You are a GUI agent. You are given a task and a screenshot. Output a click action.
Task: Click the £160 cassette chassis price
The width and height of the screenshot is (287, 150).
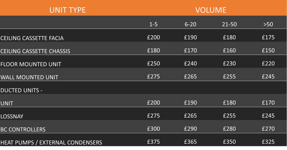pyautogui.click(x=229, y=50)
